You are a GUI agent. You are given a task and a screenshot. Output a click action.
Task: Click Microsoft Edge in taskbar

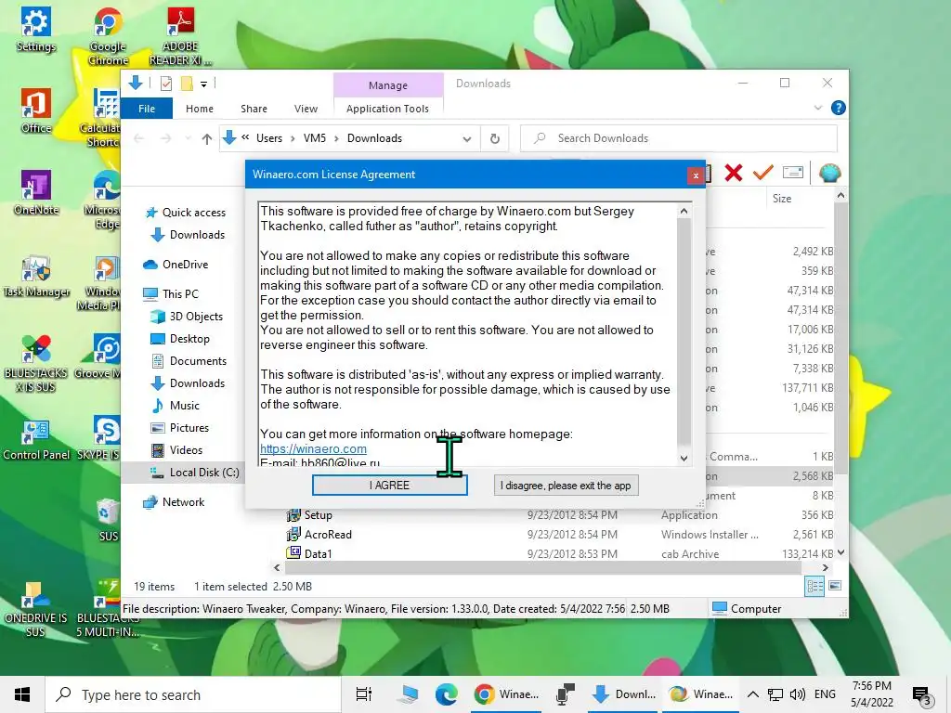447,694
